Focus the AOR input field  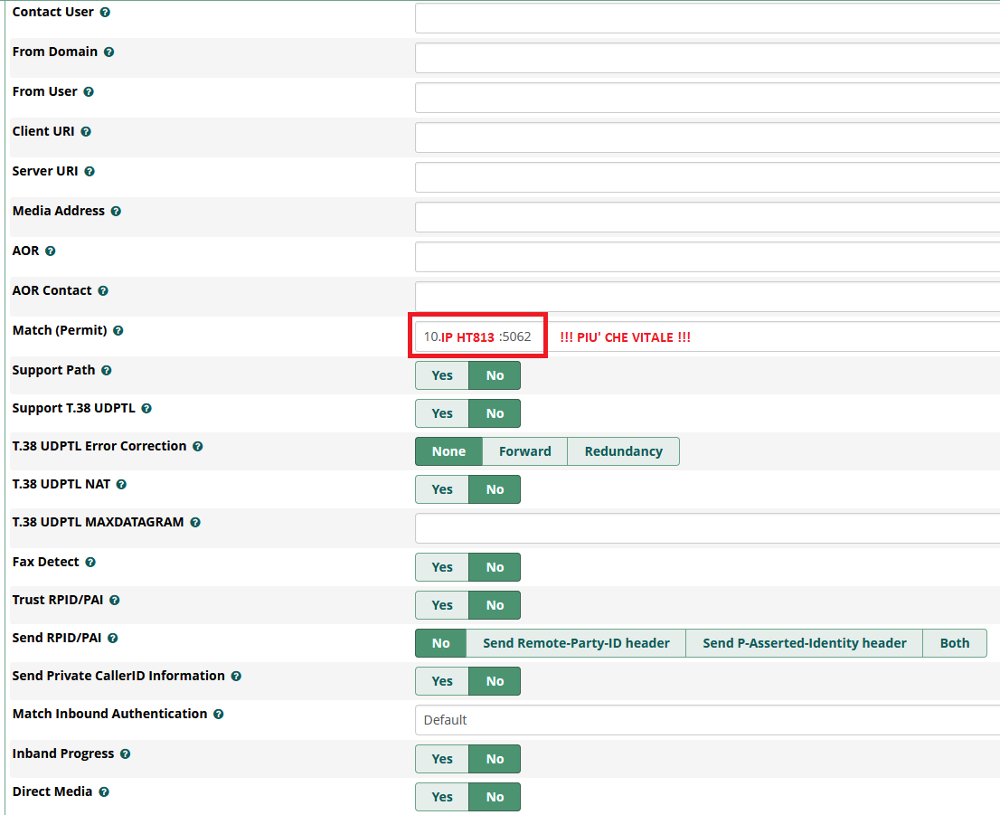(707, 257)
